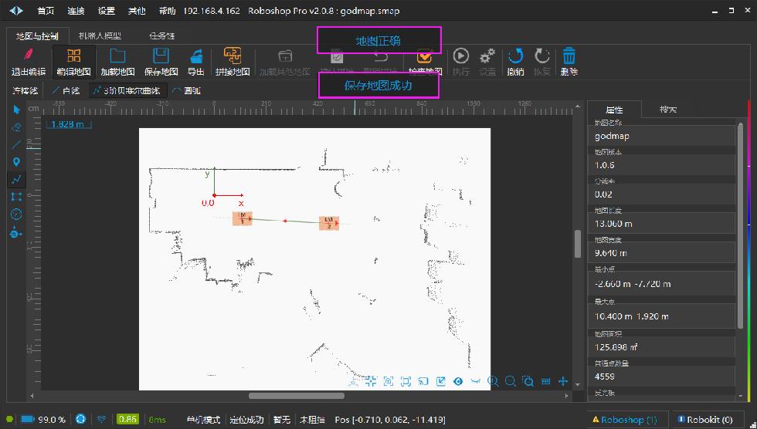Toggle the closed eye hide icon
This screenshot has height=429, width=757.
(x=476, y=381)
